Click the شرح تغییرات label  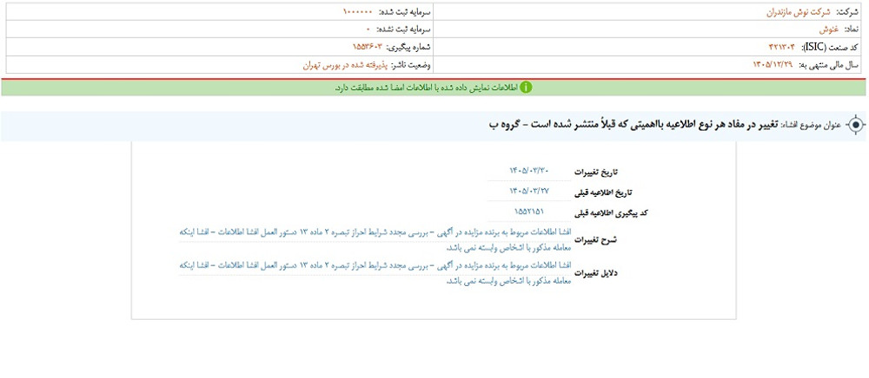click(x=596, y=240)
